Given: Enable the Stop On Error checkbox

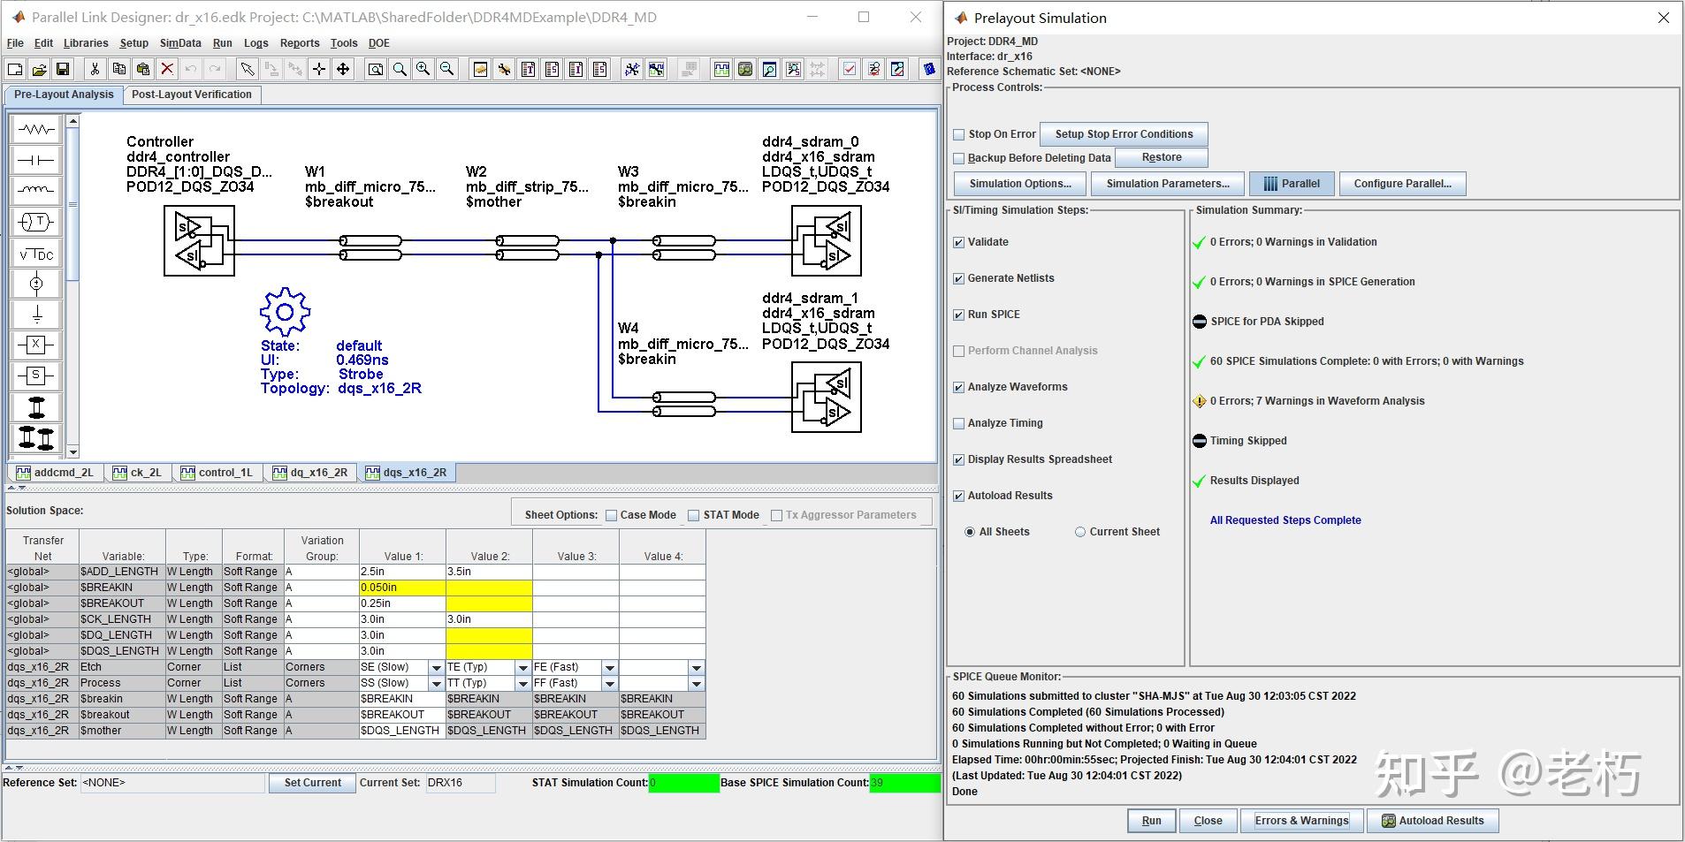Looking at the screenshot, I should (958, 134).
